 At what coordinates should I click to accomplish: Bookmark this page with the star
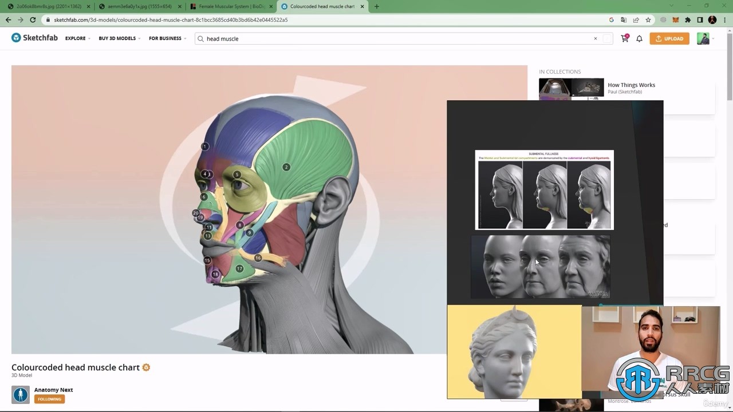[648, 19]
